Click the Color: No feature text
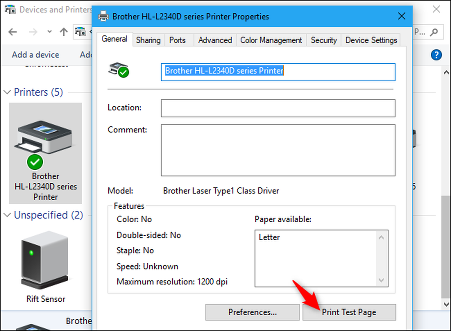 point(134,219)
